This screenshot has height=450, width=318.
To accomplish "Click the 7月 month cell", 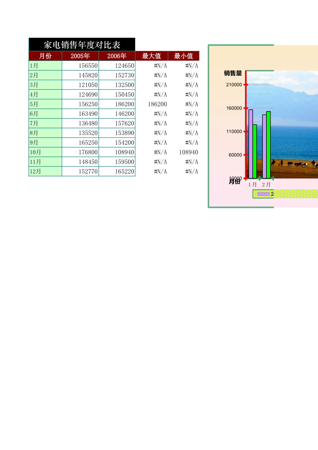I will click(45, 124).
